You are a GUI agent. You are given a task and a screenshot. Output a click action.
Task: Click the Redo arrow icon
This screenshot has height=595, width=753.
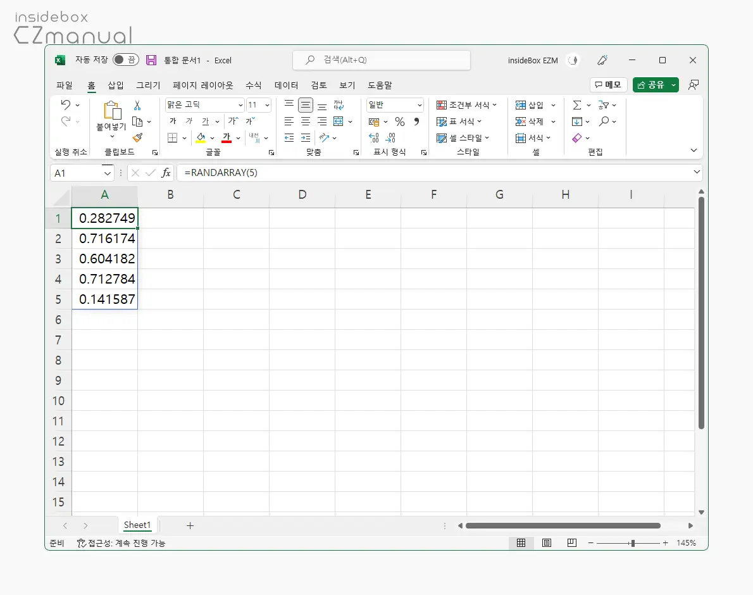click(65, 121)
